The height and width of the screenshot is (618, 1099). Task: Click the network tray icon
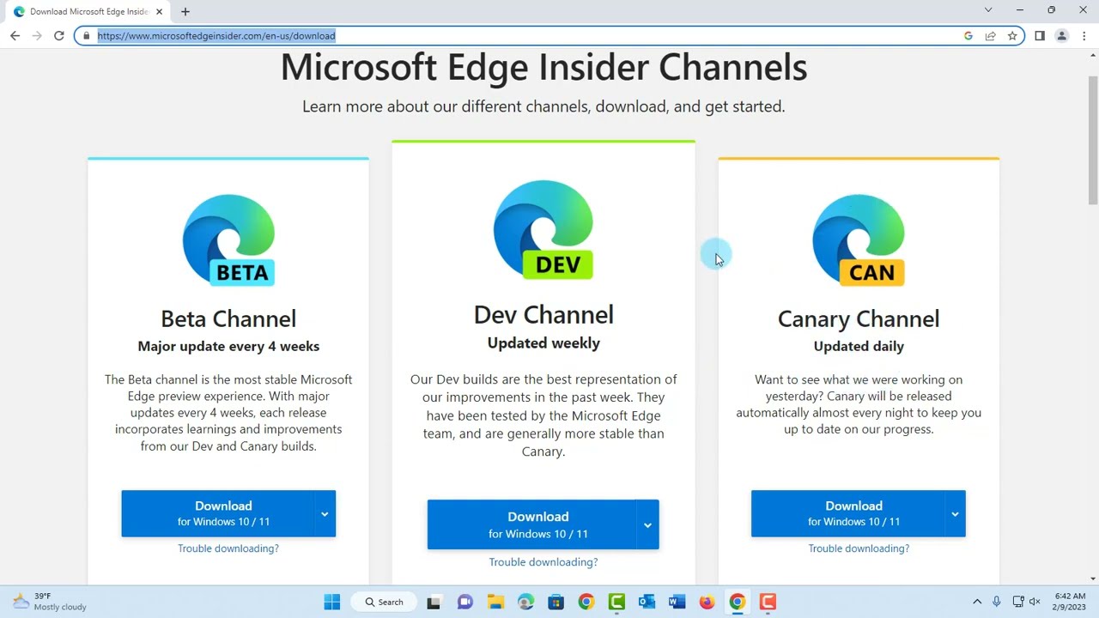pos(1018,602)
